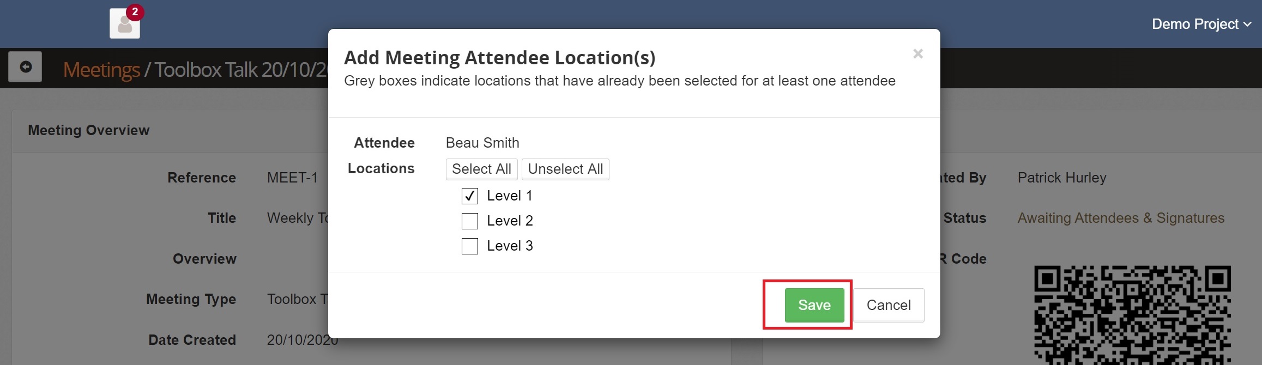Cancel the attendee location dialog
Viewport: 1262px width, 365px height.
889,305
